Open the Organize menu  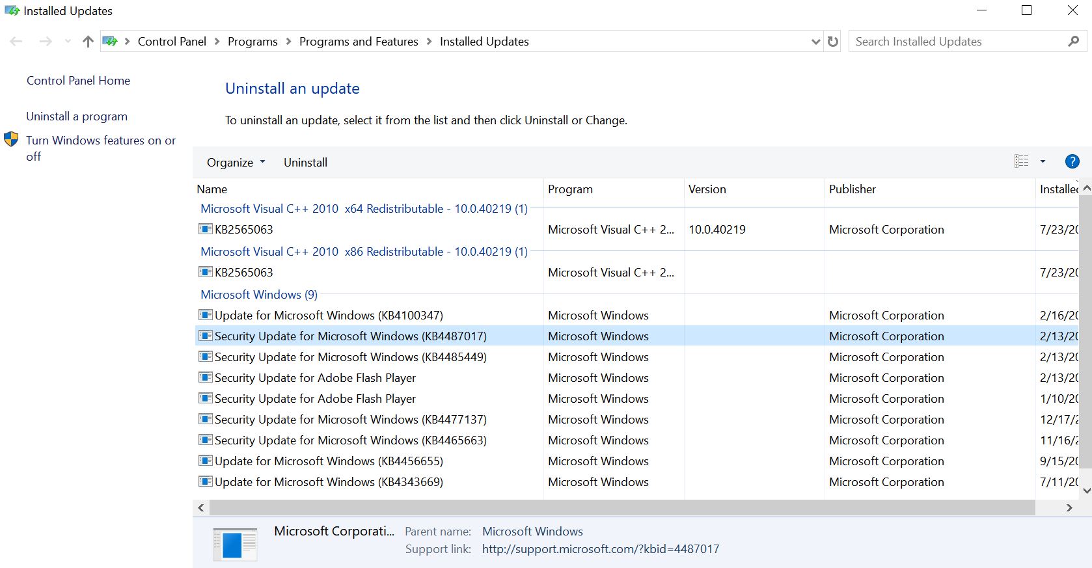tap(236, 163)
